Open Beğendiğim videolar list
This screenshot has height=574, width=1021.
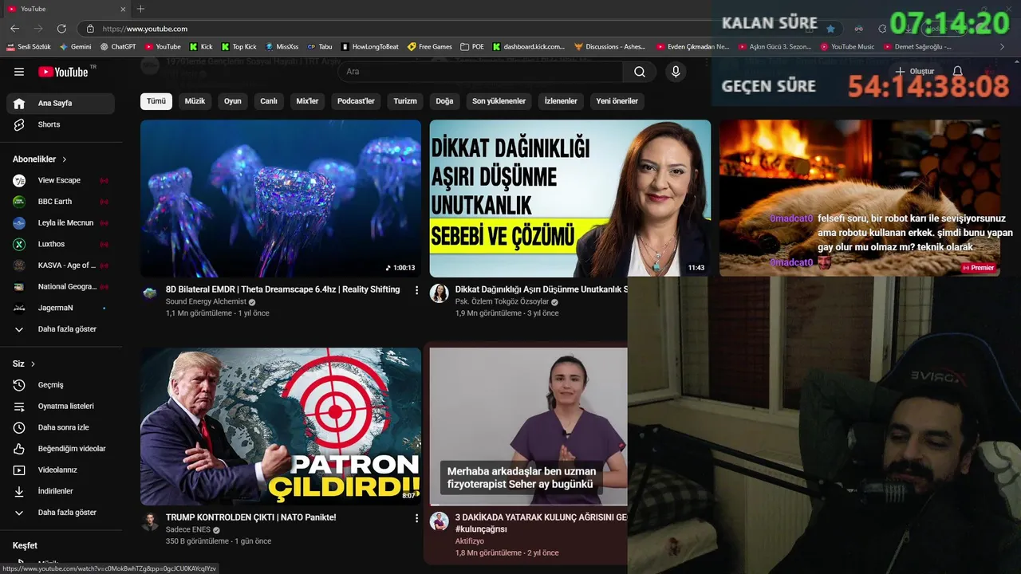(x=61, y=449)
